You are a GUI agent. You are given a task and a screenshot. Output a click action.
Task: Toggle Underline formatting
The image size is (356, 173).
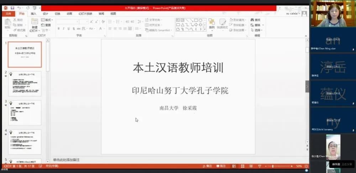click(x=69, y=28)
